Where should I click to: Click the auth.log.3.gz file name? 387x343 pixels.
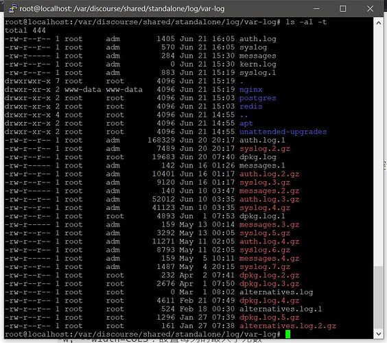coord(269,200)
